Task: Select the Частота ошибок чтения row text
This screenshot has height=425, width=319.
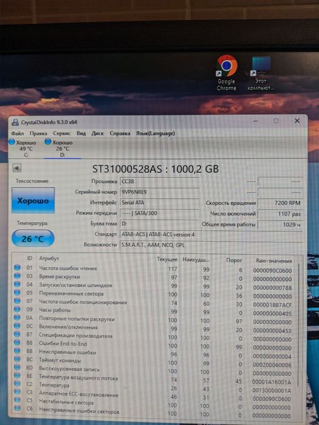Action: (68, 268)
